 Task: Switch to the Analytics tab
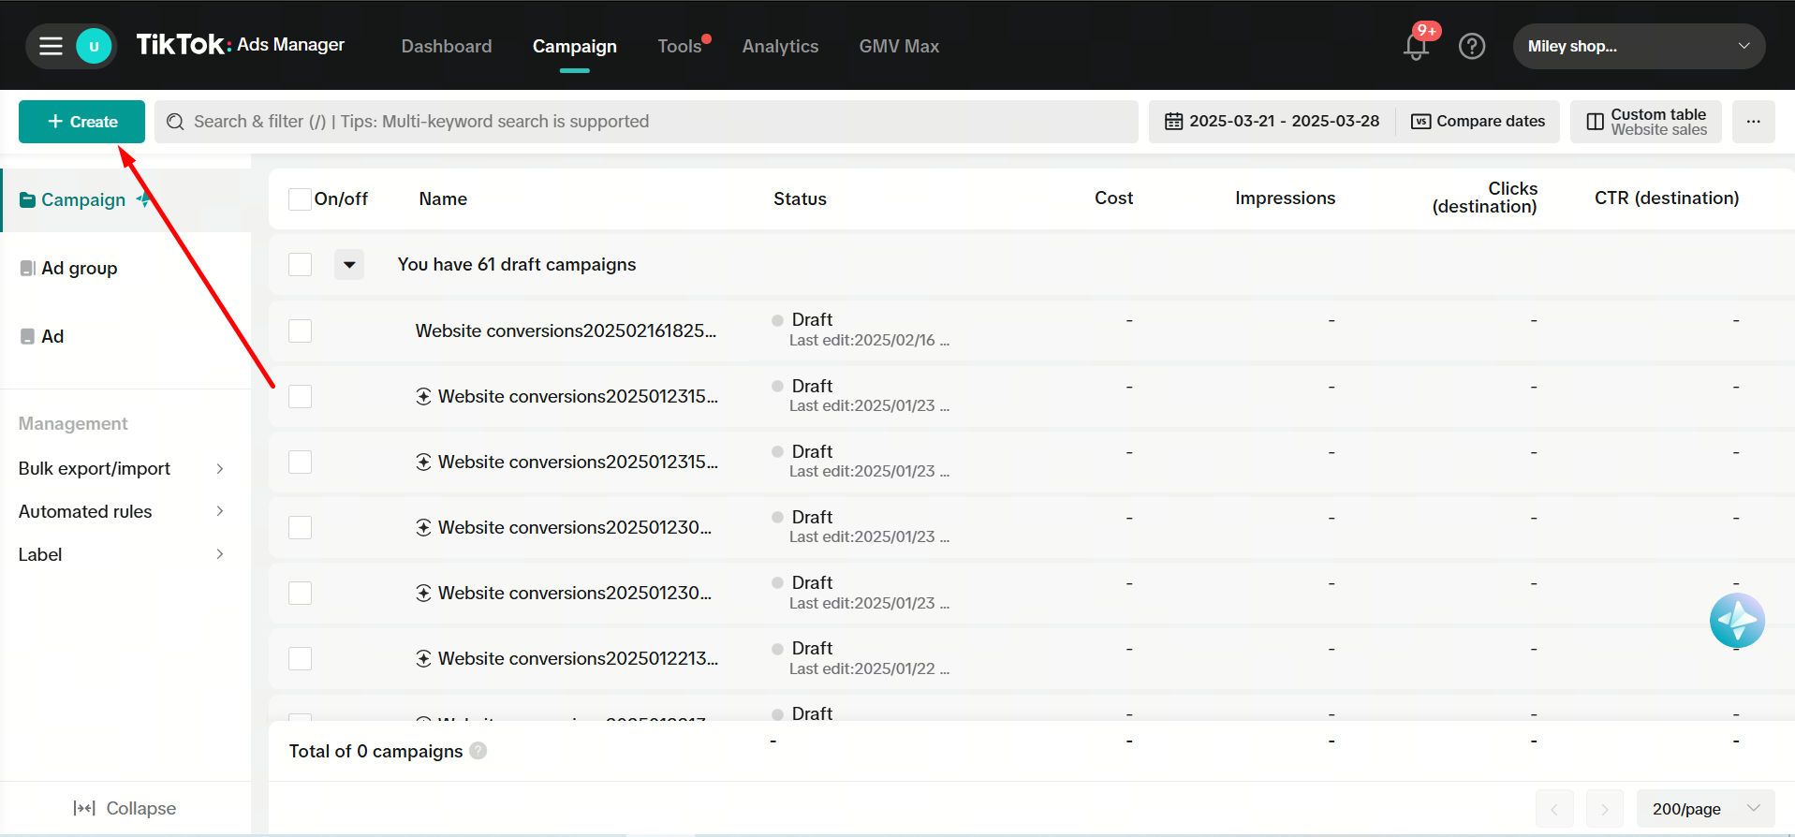click(780, 46)
